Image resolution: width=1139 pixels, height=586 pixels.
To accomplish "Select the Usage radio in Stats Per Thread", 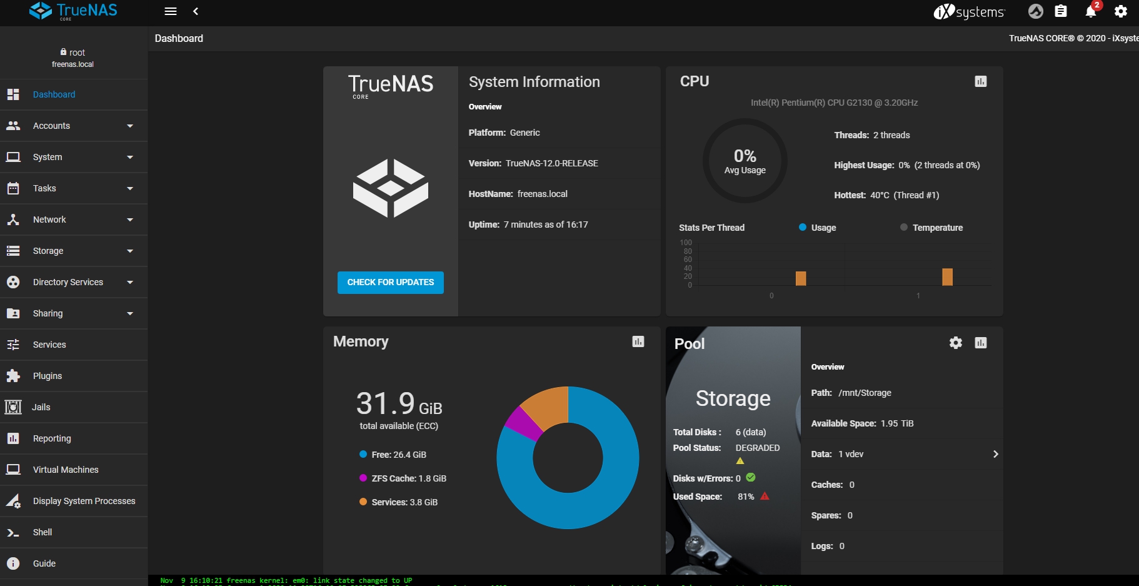I will point(803,227).
